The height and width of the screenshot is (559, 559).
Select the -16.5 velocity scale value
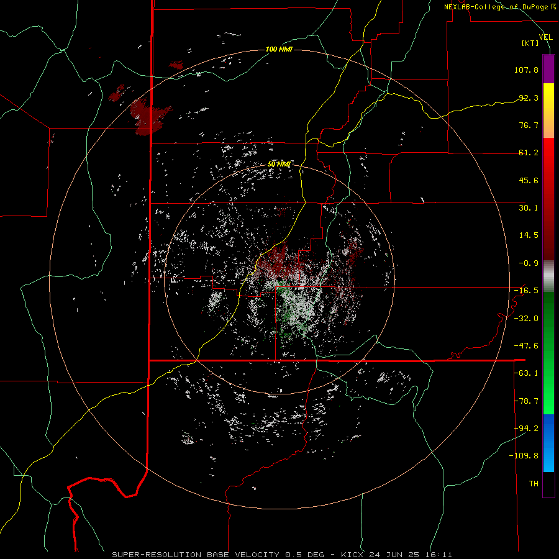point(526,291)
